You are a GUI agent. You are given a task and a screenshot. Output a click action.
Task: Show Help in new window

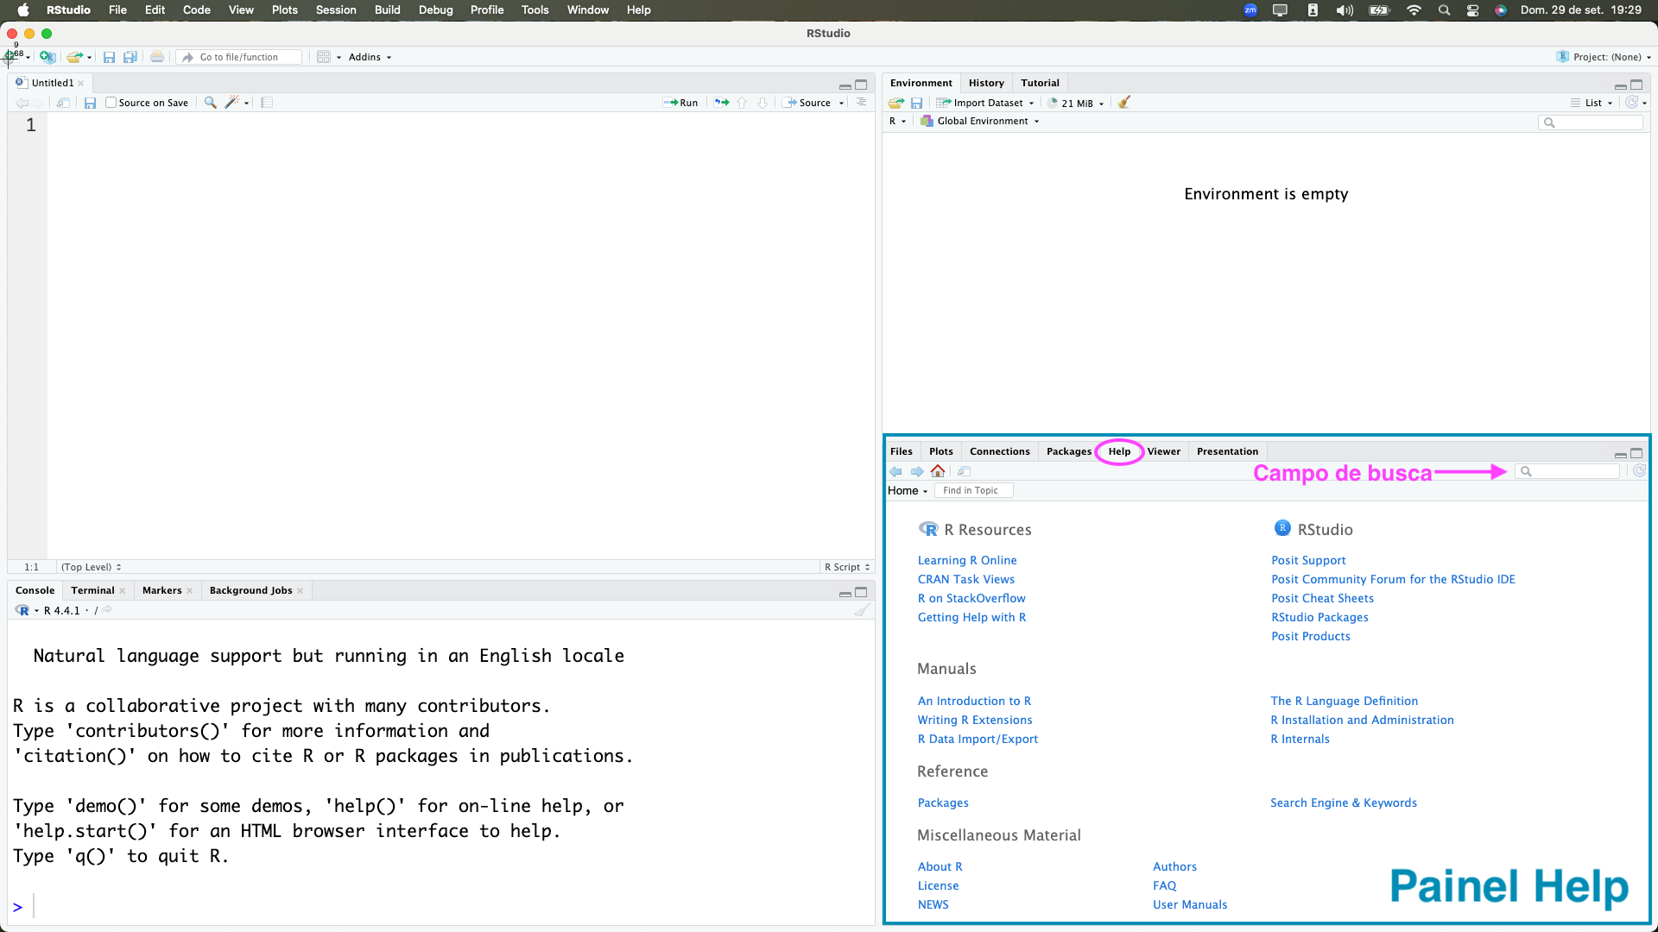965,471
